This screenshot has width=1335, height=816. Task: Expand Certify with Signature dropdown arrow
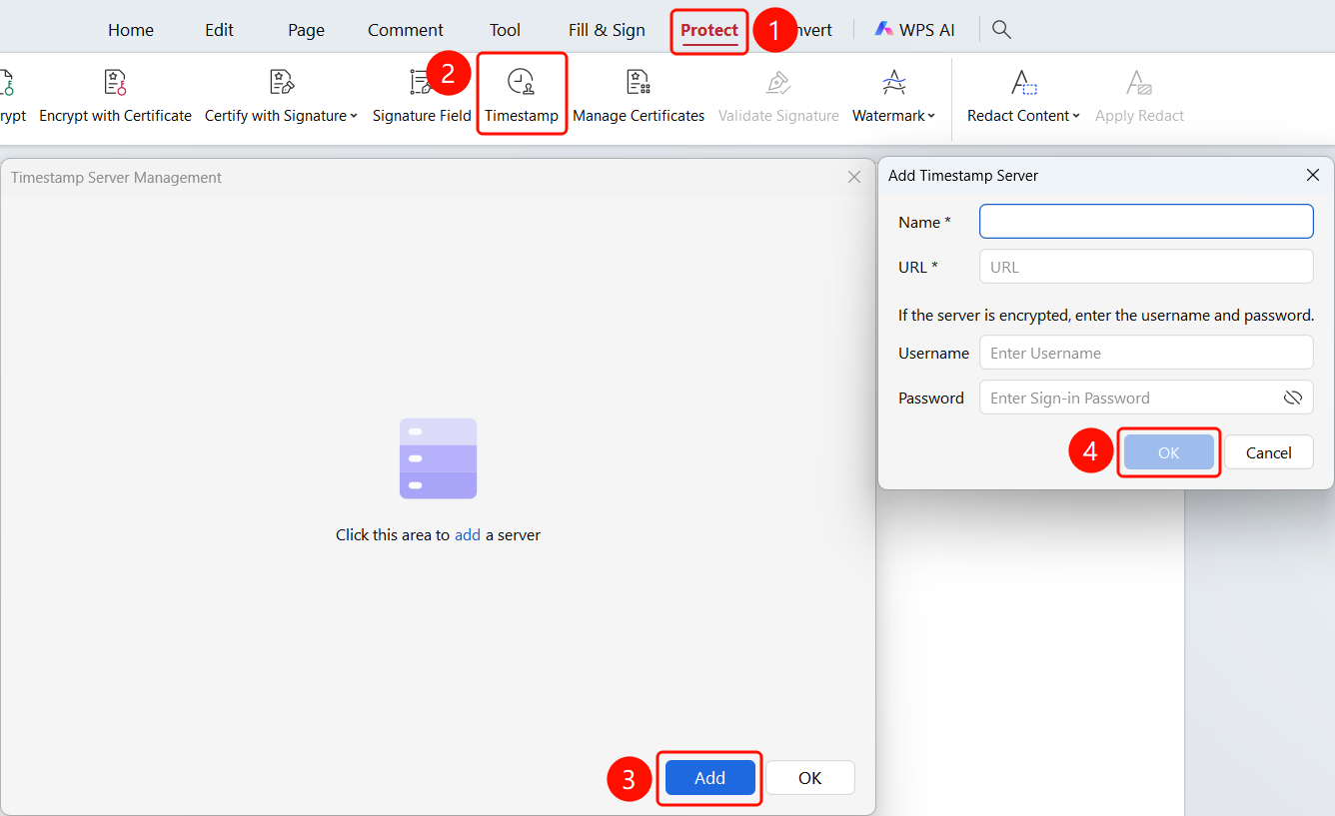click(354, 117)
